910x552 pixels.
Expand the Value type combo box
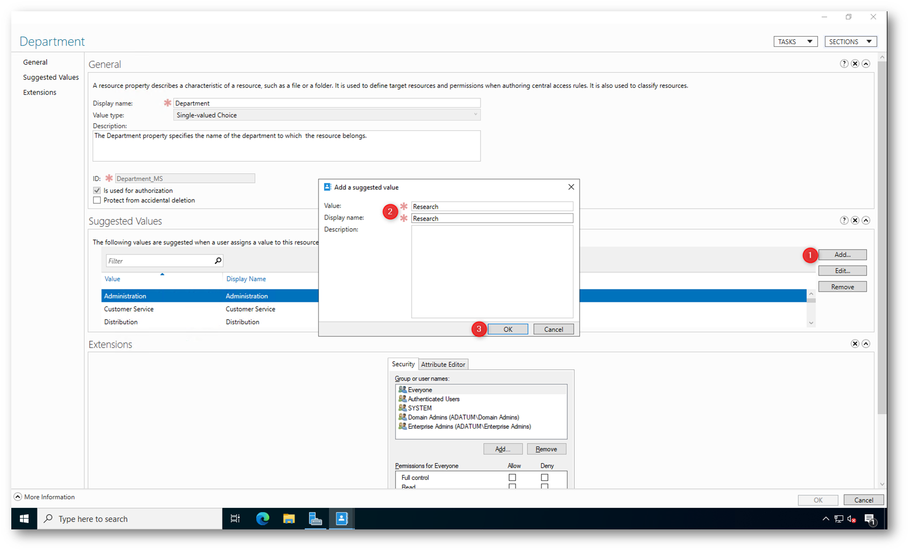(475, 115)
